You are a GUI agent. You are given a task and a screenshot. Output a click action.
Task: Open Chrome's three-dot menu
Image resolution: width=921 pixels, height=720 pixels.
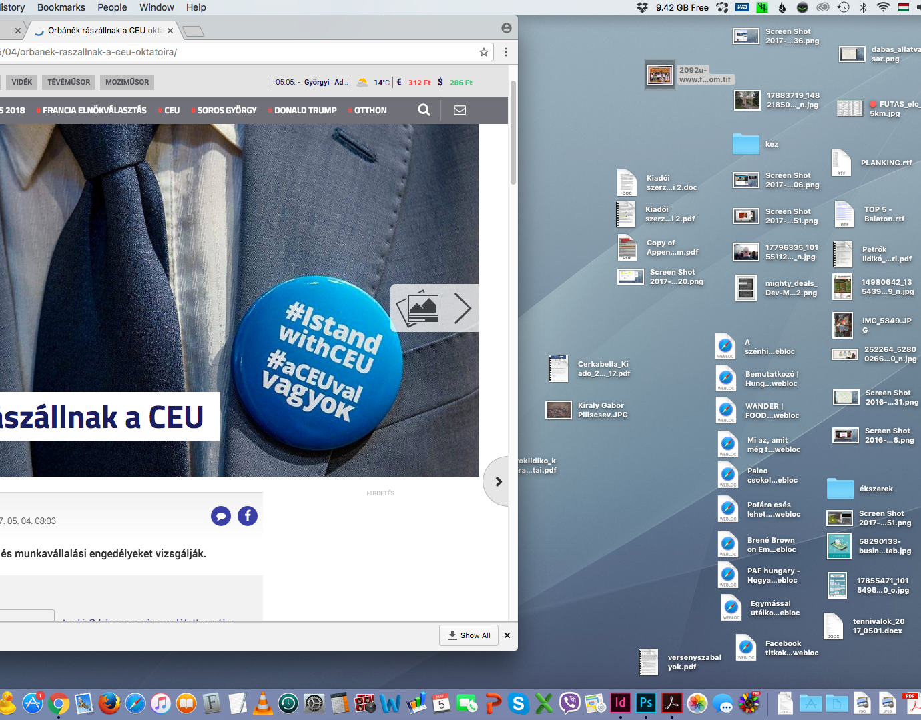tap(506, 52)
